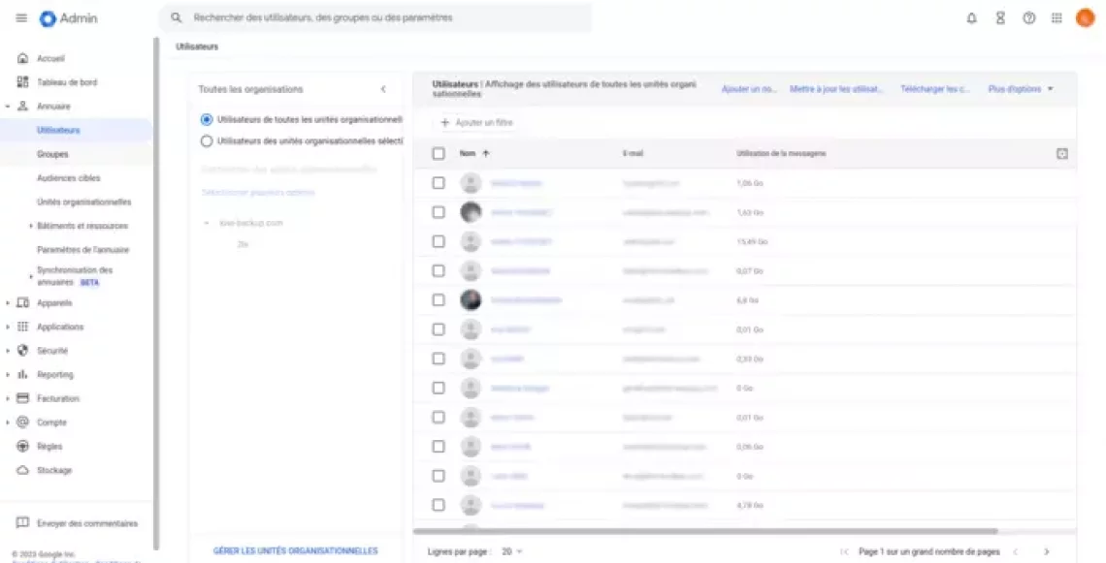This screenshot has width=1106, height=563.
Task: Click the horizontal scrollbar under the table
Action: click(705, 531)
